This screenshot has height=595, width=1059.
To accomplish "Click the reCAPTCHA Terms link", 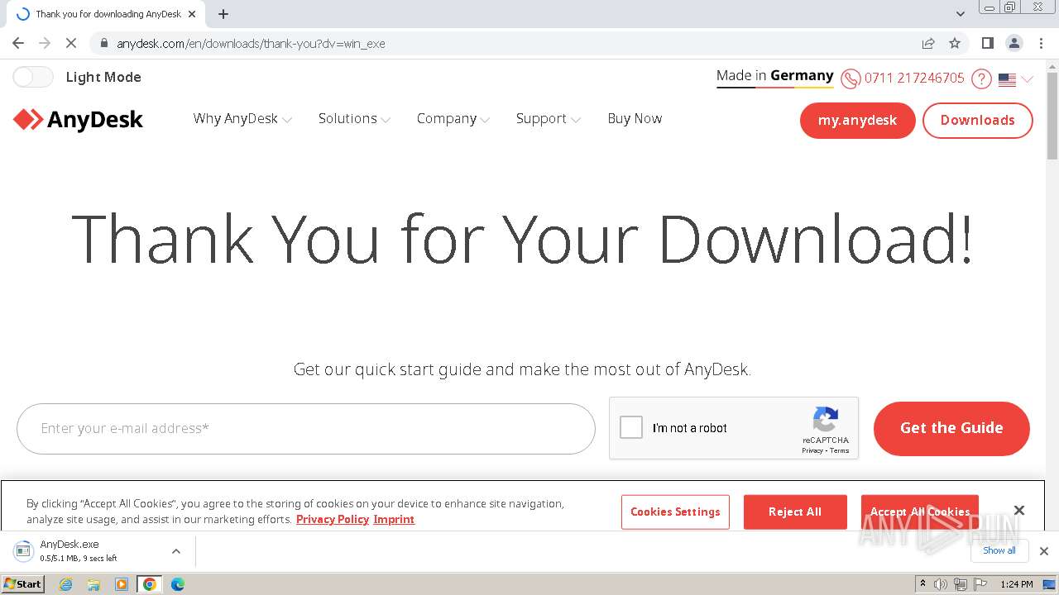I will [840, 450].
